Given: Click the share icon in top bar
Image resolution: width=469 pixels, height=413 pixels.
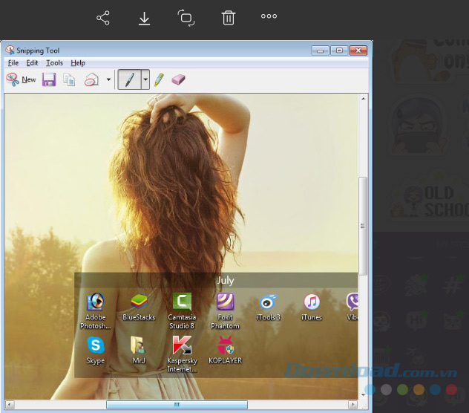Looking at the screenshot, I should pos(103,18).
